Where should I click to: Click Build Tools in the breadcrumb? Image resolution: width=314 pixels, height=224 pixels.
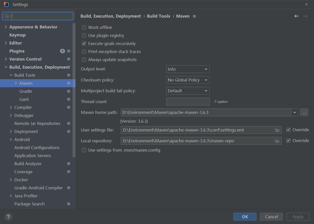159,16
